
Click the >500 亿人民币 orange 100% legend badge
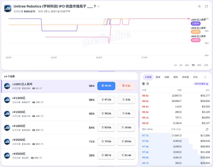[x=195, y=32]
